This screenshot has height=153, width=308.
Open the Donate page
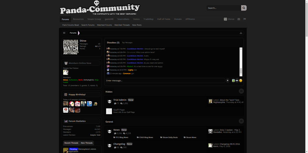(x=178, y=19)
